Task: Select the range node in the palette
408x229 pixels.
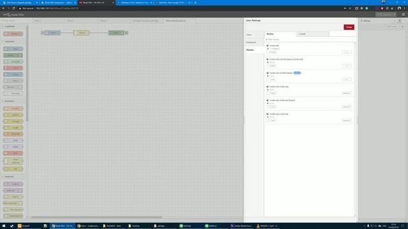Action: 13,128
